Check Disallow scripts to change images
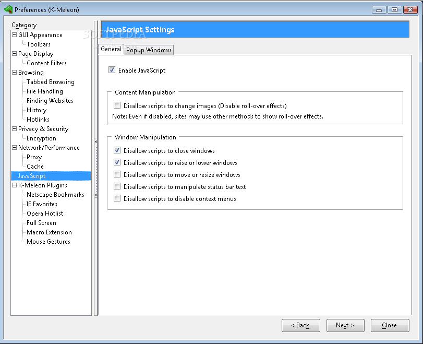This screenshot has width=423, height=344. pyautogui.click(x=117, y=105)
